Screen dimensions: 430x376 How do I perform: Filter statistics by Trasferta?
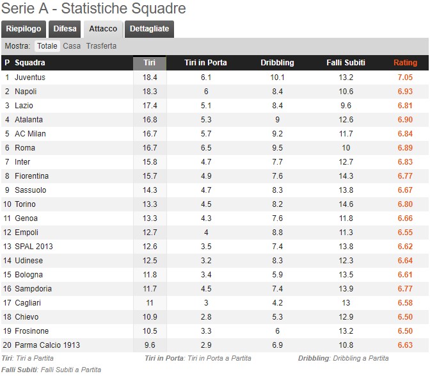click(101, 46)
